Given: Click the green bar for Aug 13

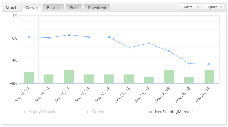Looking at the screenshot, I should (29, 78).
